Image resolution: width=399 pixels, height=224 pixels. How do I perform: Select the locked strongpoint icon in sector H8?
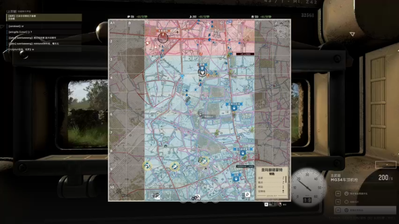click(x=243, y=153)
